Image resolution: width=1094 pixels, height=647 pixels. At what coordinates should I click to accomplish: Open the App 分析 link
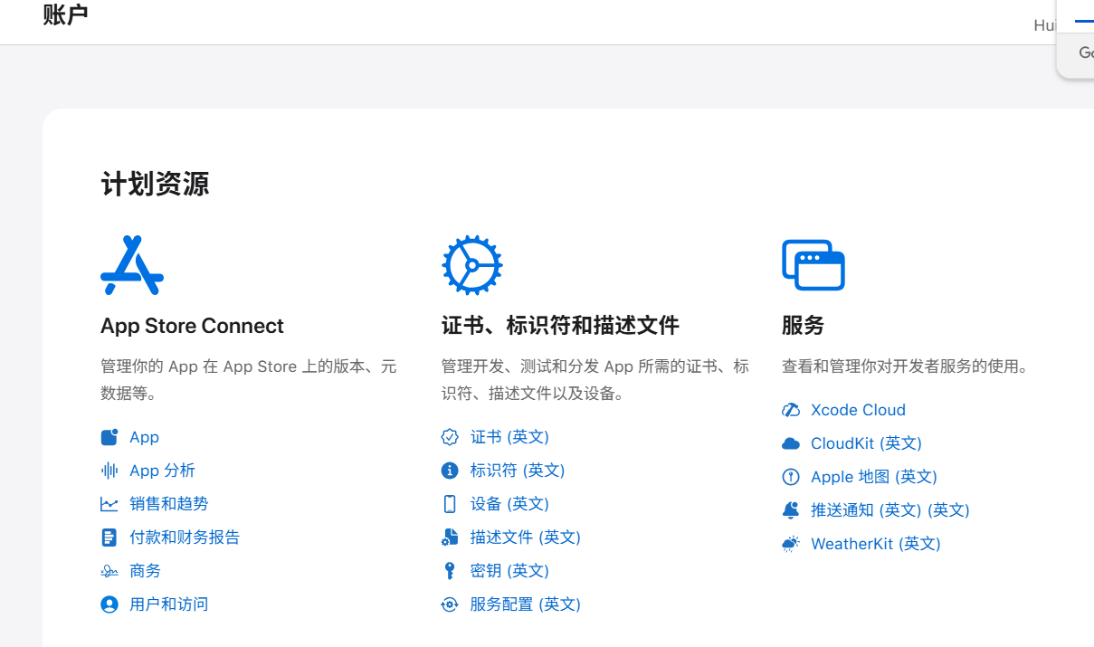(x=162, y=471)
